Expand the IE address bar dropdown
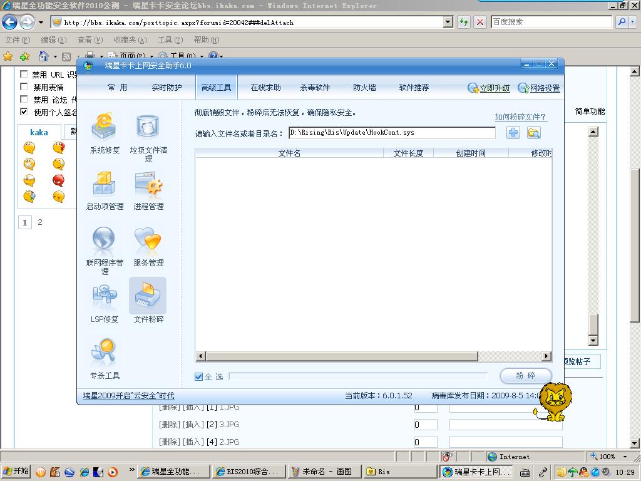 click(448, 22)
